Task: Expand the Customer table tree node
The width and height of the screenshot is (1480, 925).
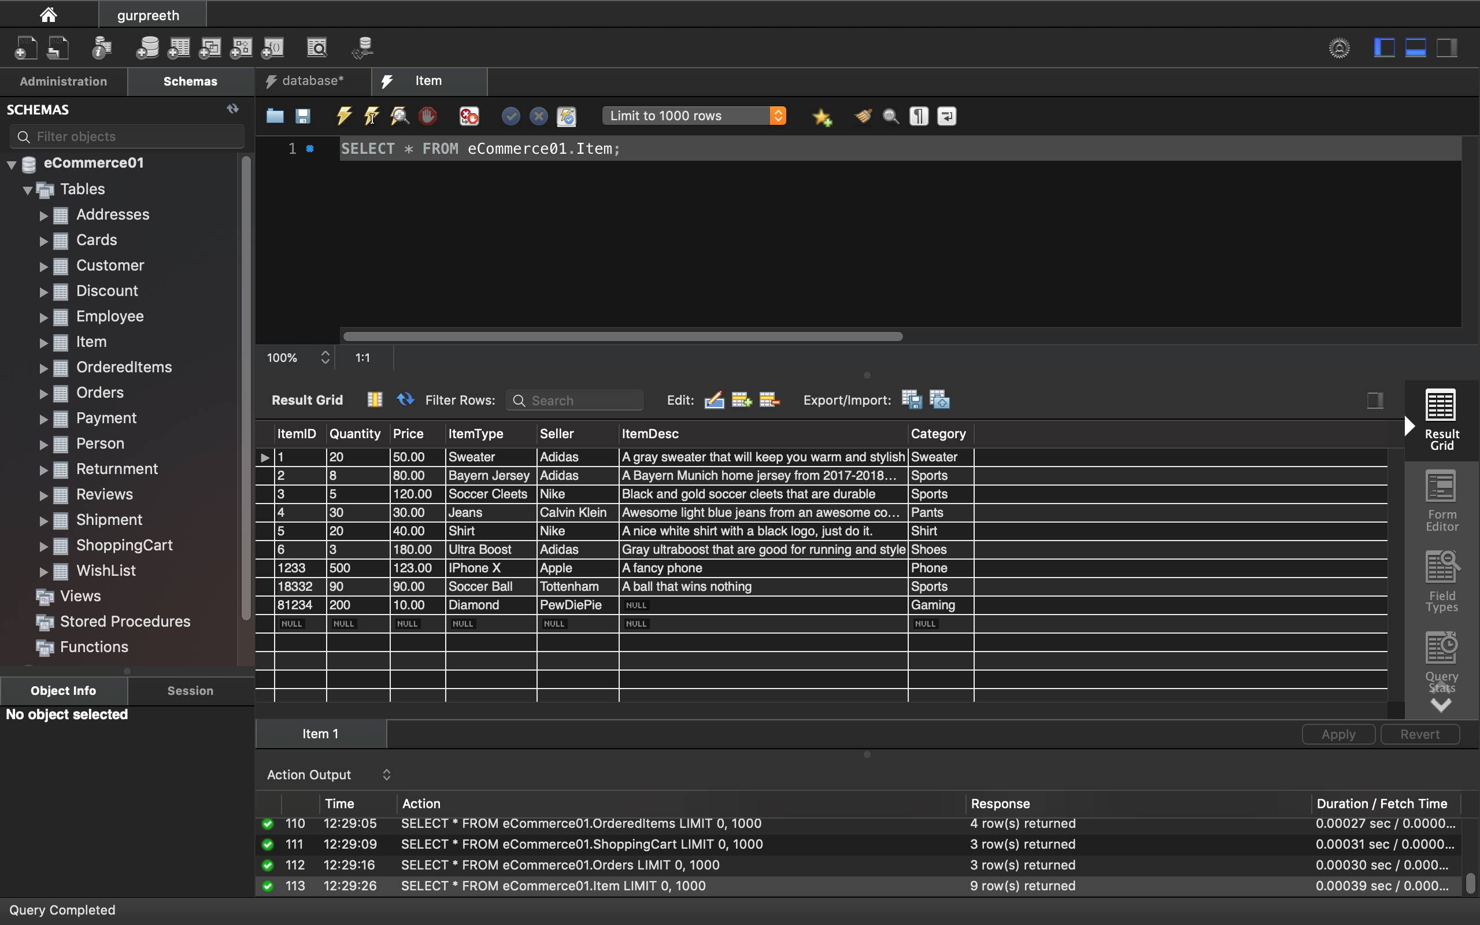Action: click(x=43, y=266)
